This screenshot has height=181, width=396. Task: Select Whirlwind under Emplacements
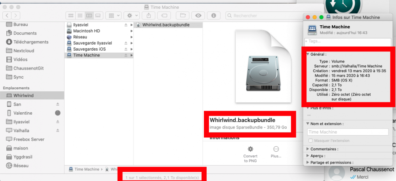point(32,96)
